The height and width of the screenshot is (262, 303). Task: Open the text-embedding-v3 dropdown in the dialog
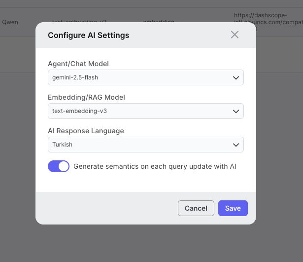pos(146,111)
